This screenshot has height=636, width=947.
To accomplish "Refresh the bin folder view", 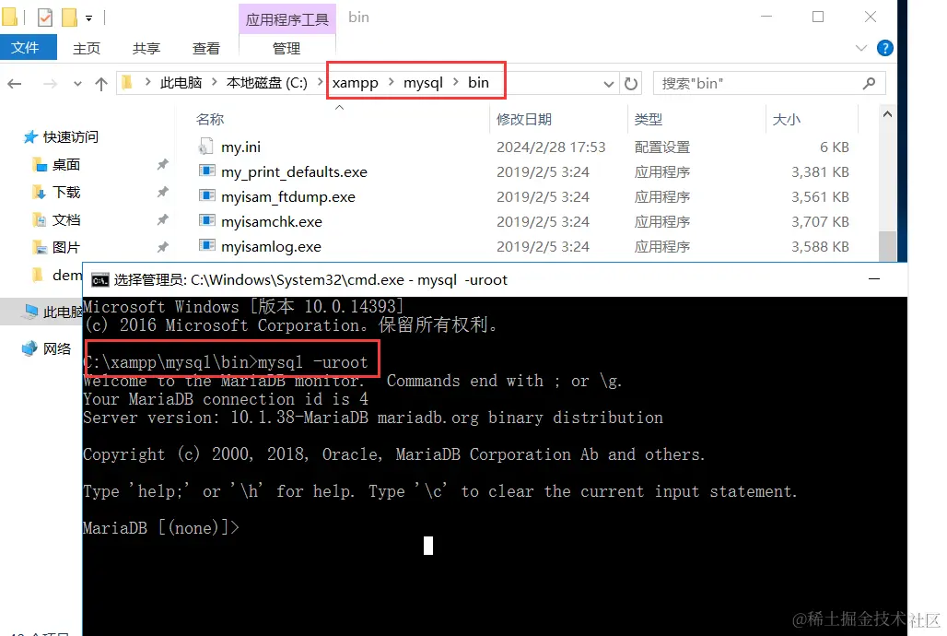I will coord(630,84).
